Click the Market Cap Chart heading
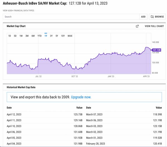The image size is (167, 147). coord(16,26)
